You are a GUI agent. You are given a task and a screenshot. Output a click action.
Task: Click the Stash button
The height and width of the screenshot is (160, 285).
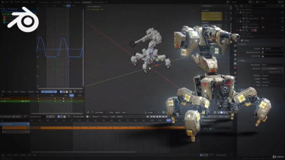[x=16, y=116]
